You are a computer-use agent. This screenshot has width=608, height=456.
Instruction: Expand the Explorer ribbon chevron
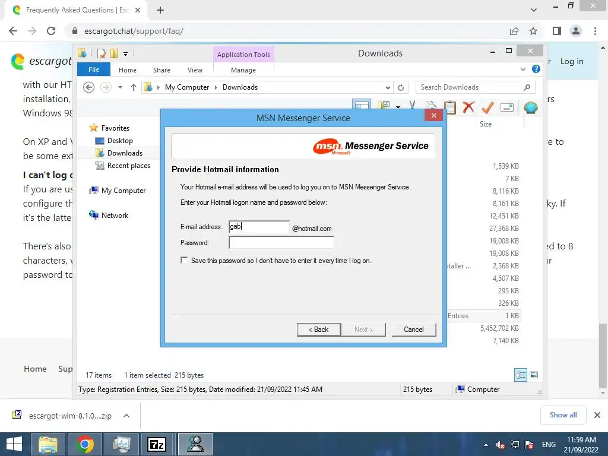(x=522, y=69)
